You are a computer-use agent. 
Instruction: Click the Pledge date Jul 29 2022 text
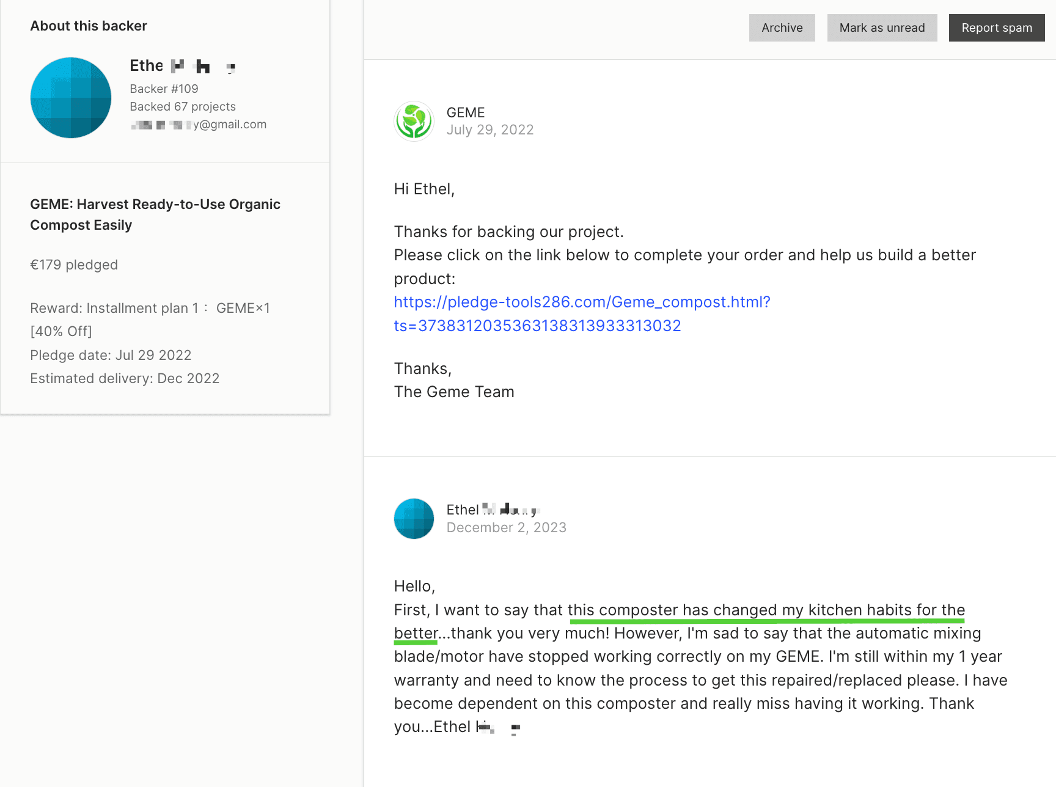(x=111, y=355)
